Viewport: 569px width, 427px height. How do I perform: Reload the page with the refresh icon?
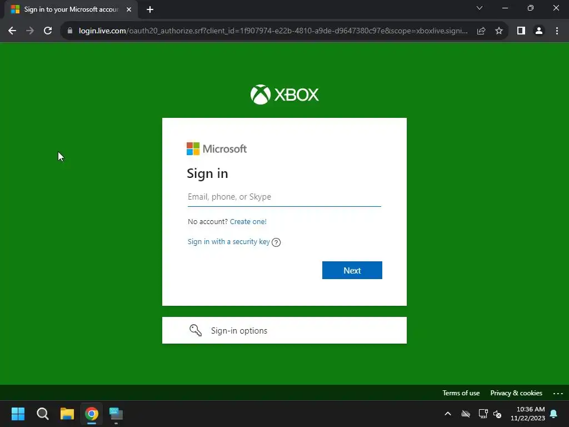48,31
